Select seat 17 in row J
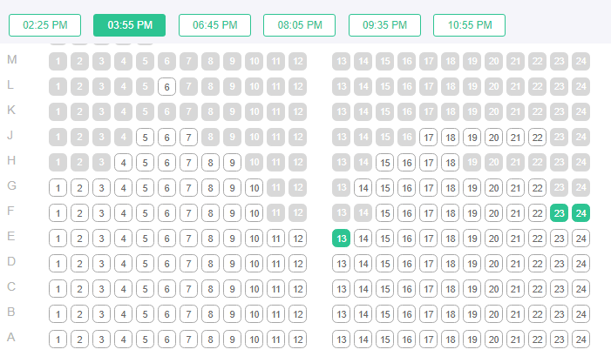This screenshot has height=363, width=611. tap(429, 138)
